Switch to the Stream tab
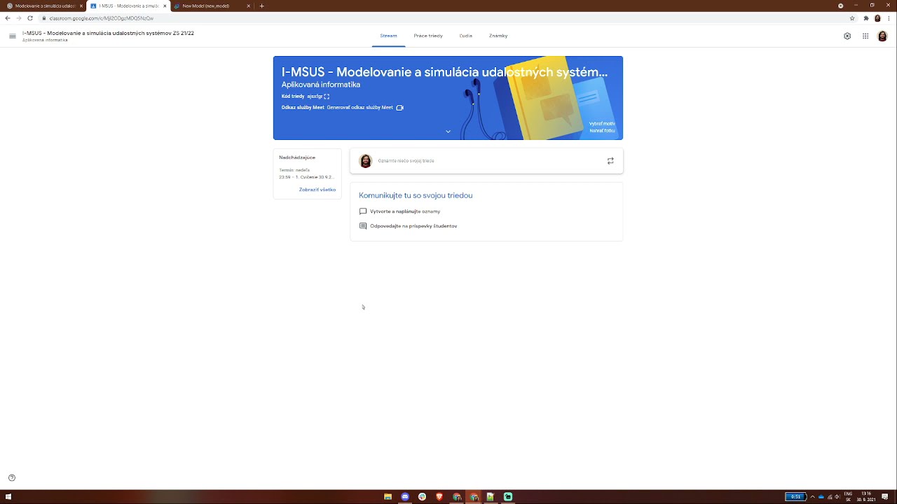This screenshot has width=897, height=504. tap(388, 36)
